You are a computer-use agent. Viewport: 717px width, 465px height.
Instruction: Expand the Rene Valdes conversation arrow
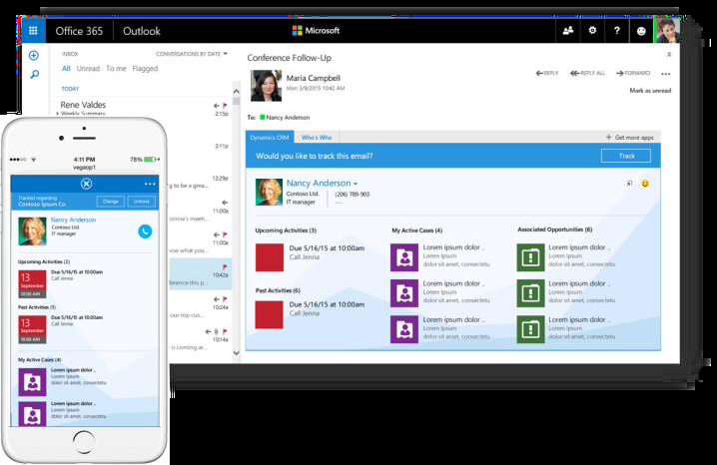click(57, 113)
